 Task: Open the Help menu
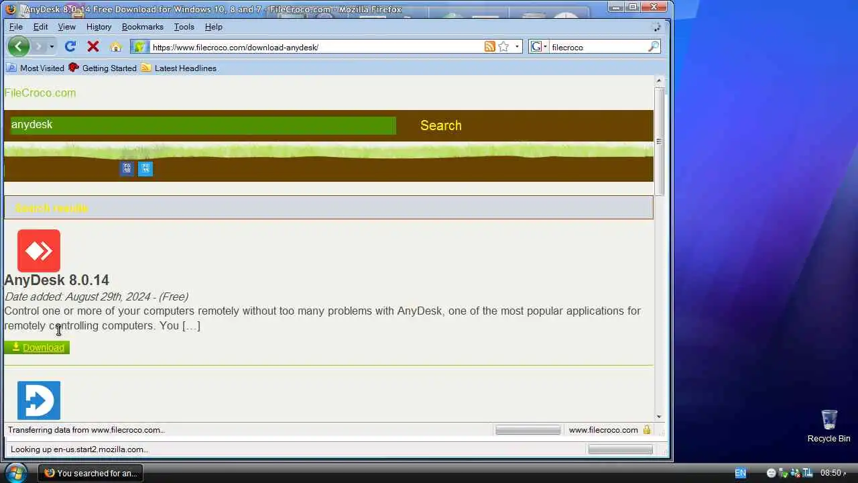click(x=214, y=27)
